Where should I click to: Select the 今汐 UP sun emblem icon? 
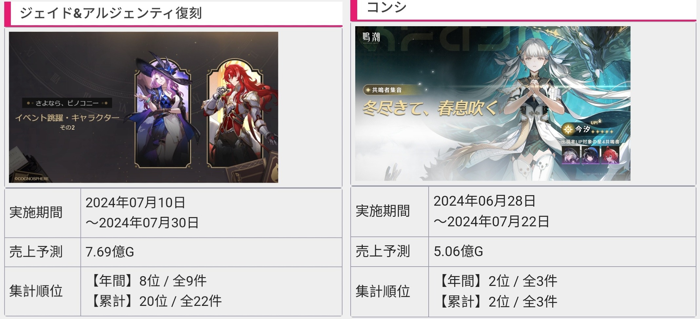[568, 130]
